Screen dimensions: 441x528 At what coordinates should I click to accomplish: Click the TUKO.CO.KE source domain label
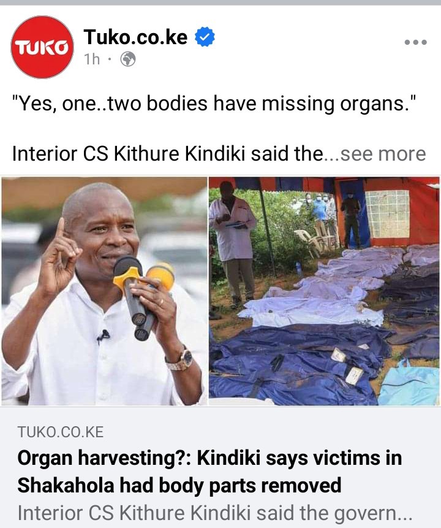click(61, 432)
